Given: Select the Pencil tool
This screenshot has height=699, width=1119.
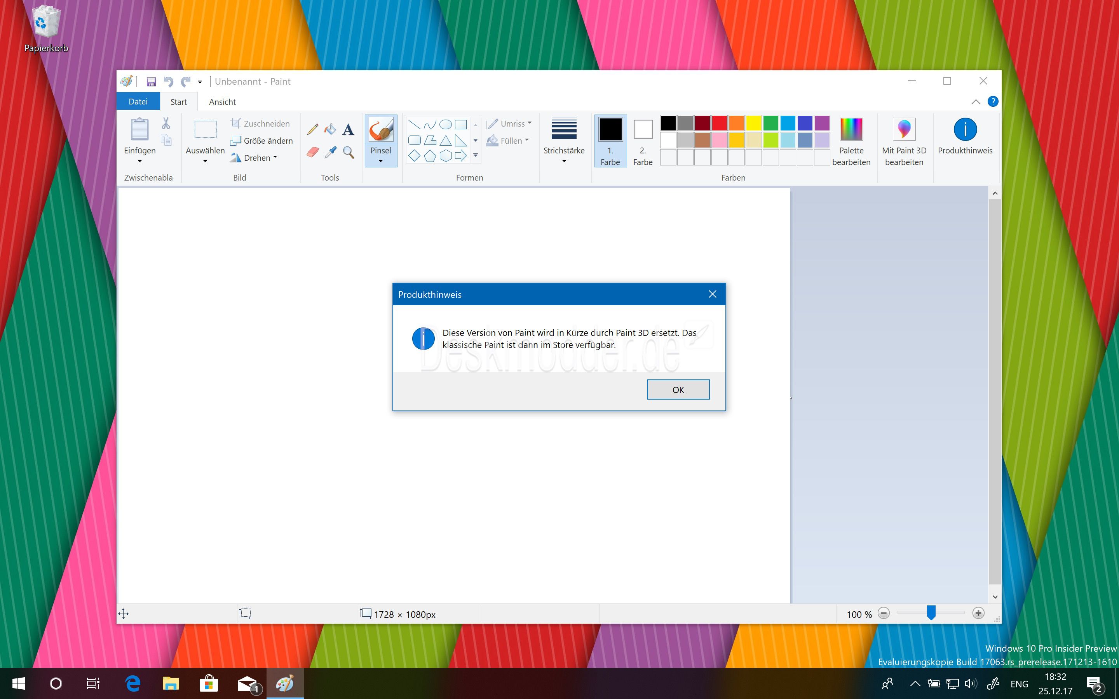Looking at the screenshot, I should pos(312,129).
